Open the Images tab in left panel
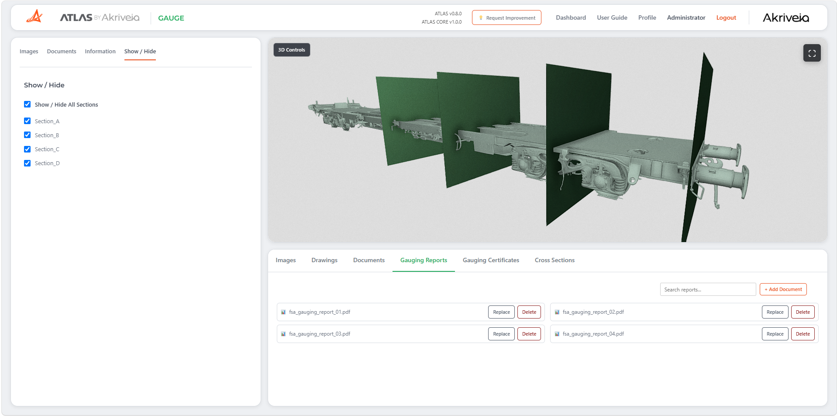Screen dimensions: 837x416 coord(29,51)
